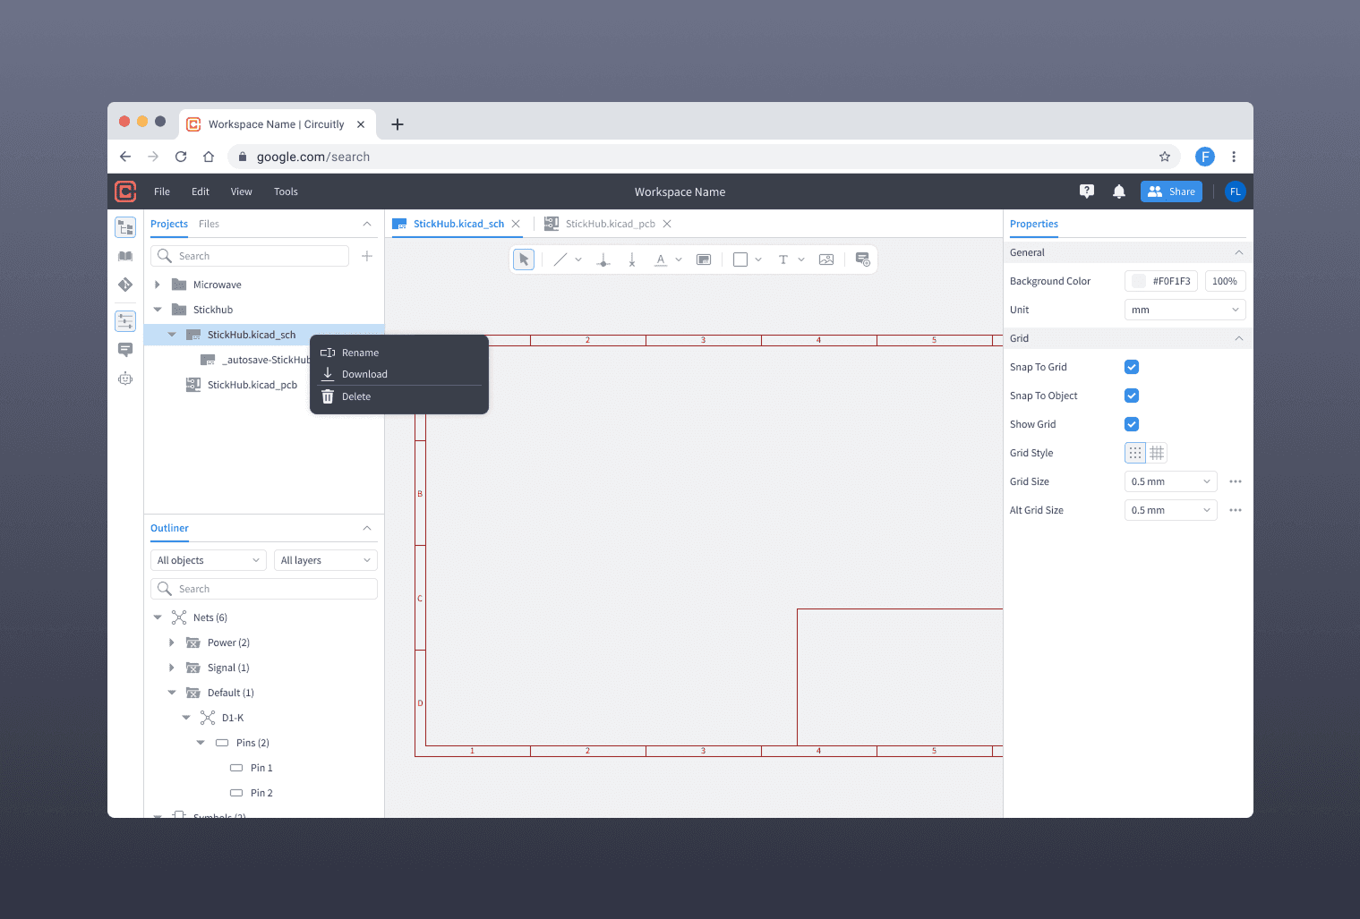
Task: Select the line drawing tool
Action: click(560, 260)
